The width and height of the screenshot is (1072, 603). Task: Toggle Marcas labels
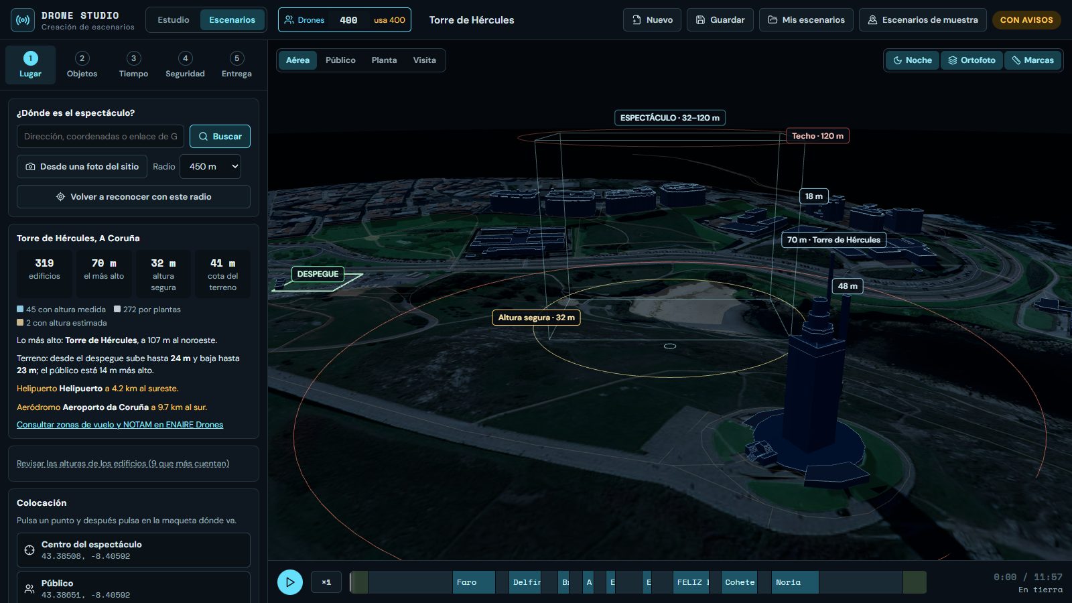click(x=1032, y=60)
